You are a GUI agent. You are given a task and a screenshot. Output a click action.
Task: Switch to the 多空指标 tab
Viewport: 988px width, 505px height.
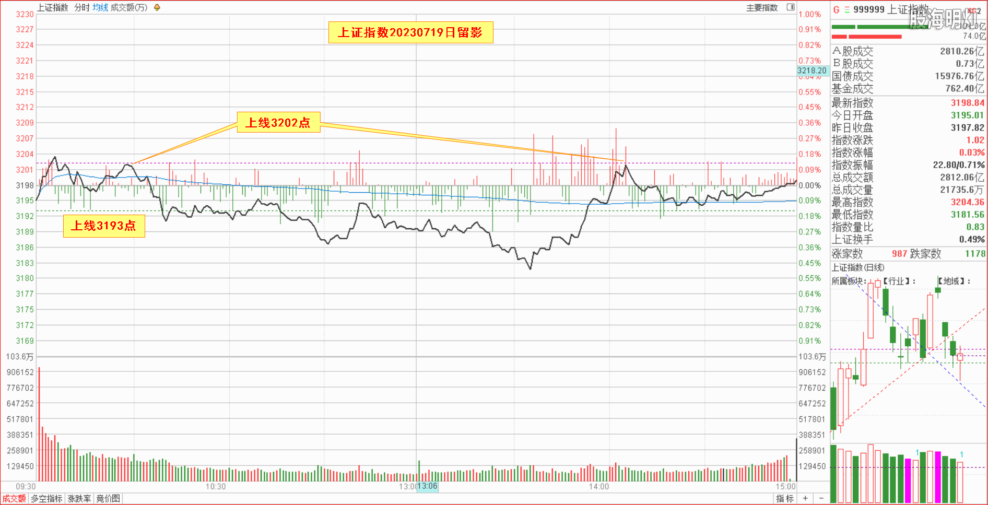(x=46, y=499)
